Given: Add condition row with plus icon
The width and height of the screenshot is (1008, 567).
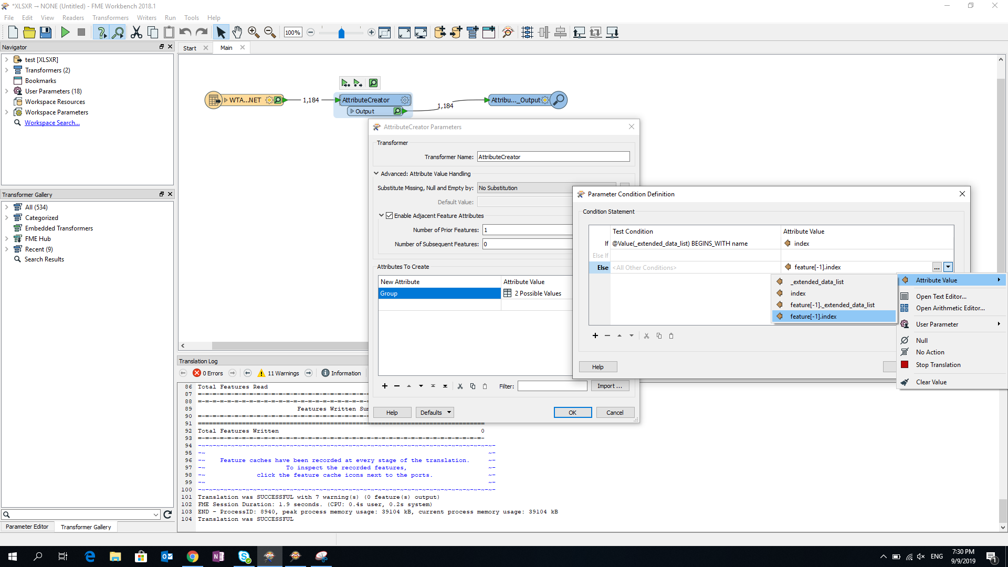Looking at the screenshot, I should point(595,336).
